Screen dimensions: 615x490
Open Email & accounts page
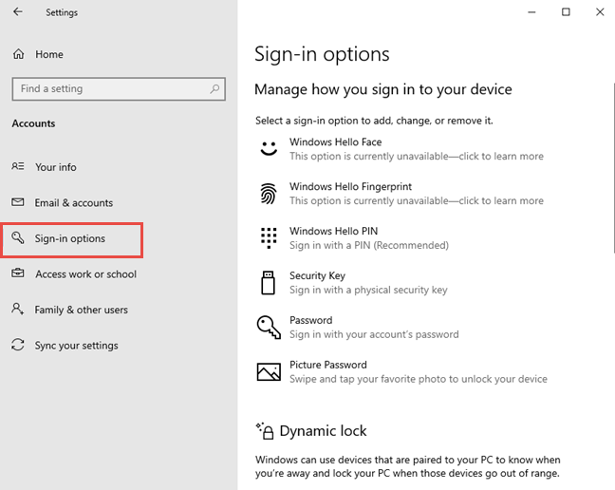click(x=74, y=203)
